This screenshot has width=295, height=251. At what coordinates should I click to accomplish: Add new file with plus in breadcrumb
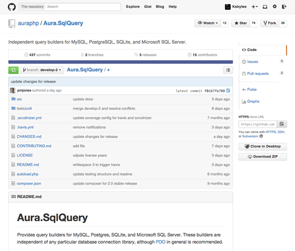point(108,70)
